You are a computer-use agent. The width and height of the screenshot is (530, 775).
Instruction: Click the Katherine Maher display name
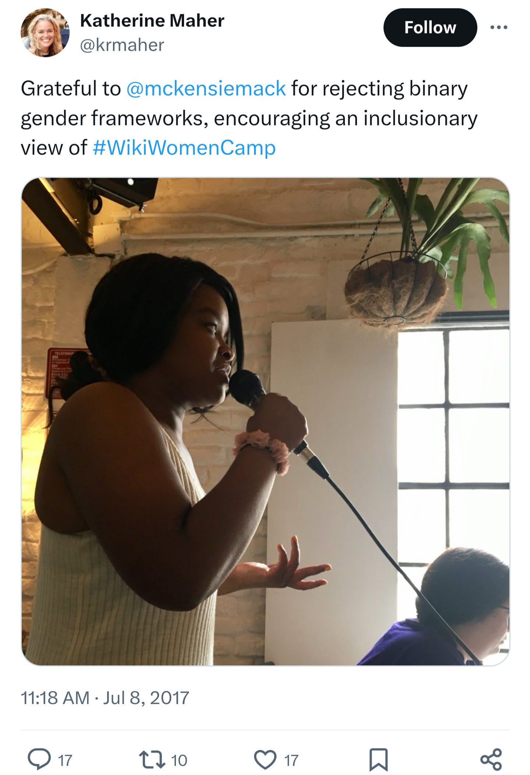152,21
